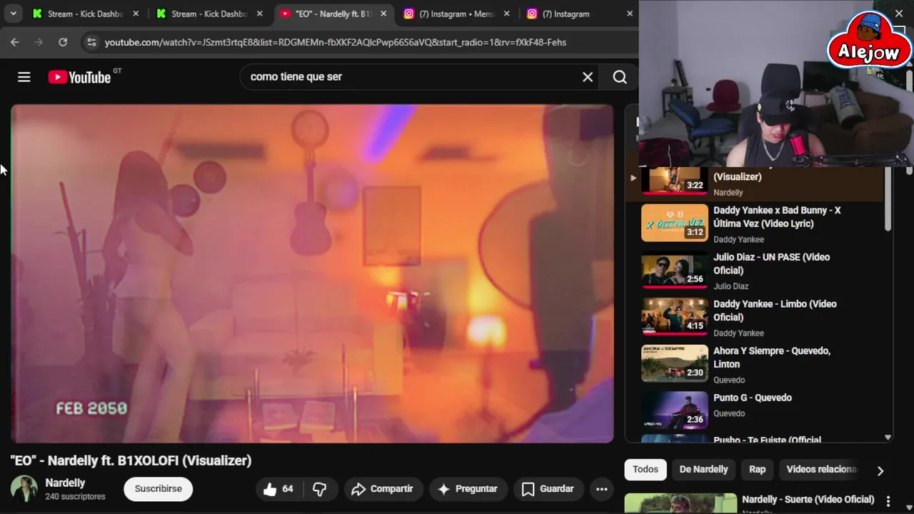
Task: Click the '240 suscriptores' text
Action: 75,497
